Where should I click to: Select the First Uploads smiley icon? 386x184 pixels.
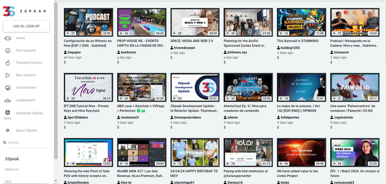8,50
